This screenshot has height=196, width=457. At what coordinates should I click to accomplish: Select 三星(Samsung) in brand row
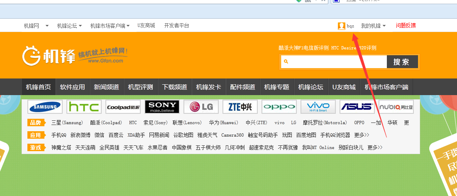point(67,123)
